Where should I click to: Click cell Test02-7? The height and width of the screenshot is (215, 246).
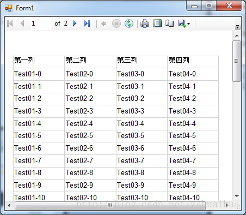pyautogui.click(x=90, y=161)
